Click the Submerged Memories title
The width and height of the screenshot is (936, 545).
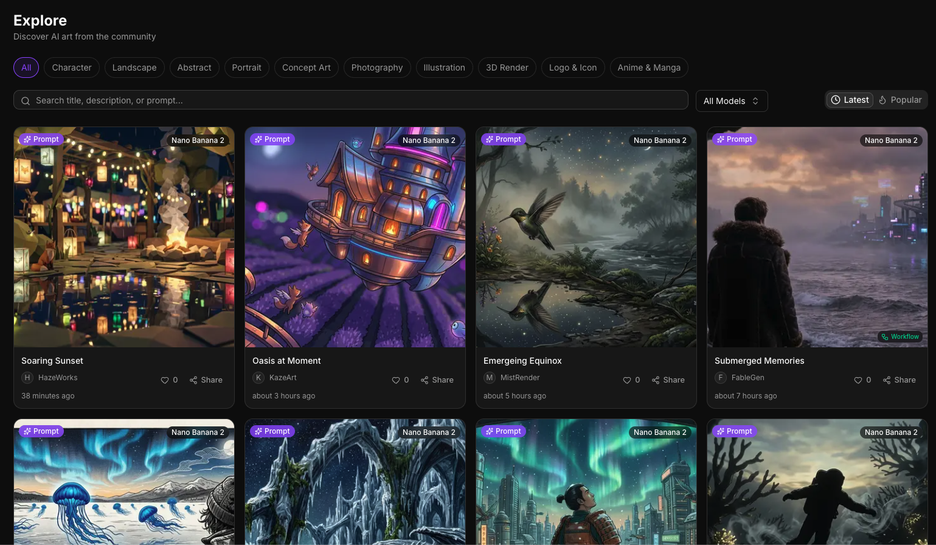[x=759, y=361]
